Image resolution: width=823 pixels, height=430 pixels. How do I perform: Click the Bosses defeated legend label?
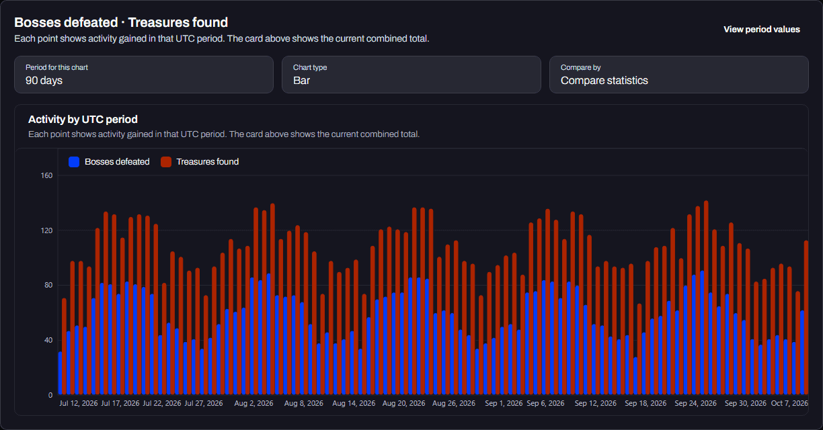(x=117, y=162)
